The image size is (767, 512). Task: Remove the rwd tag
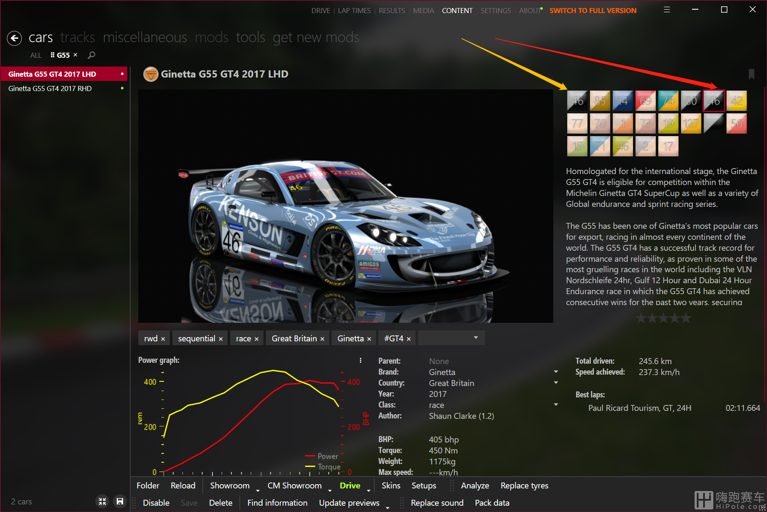click(163, 339)
